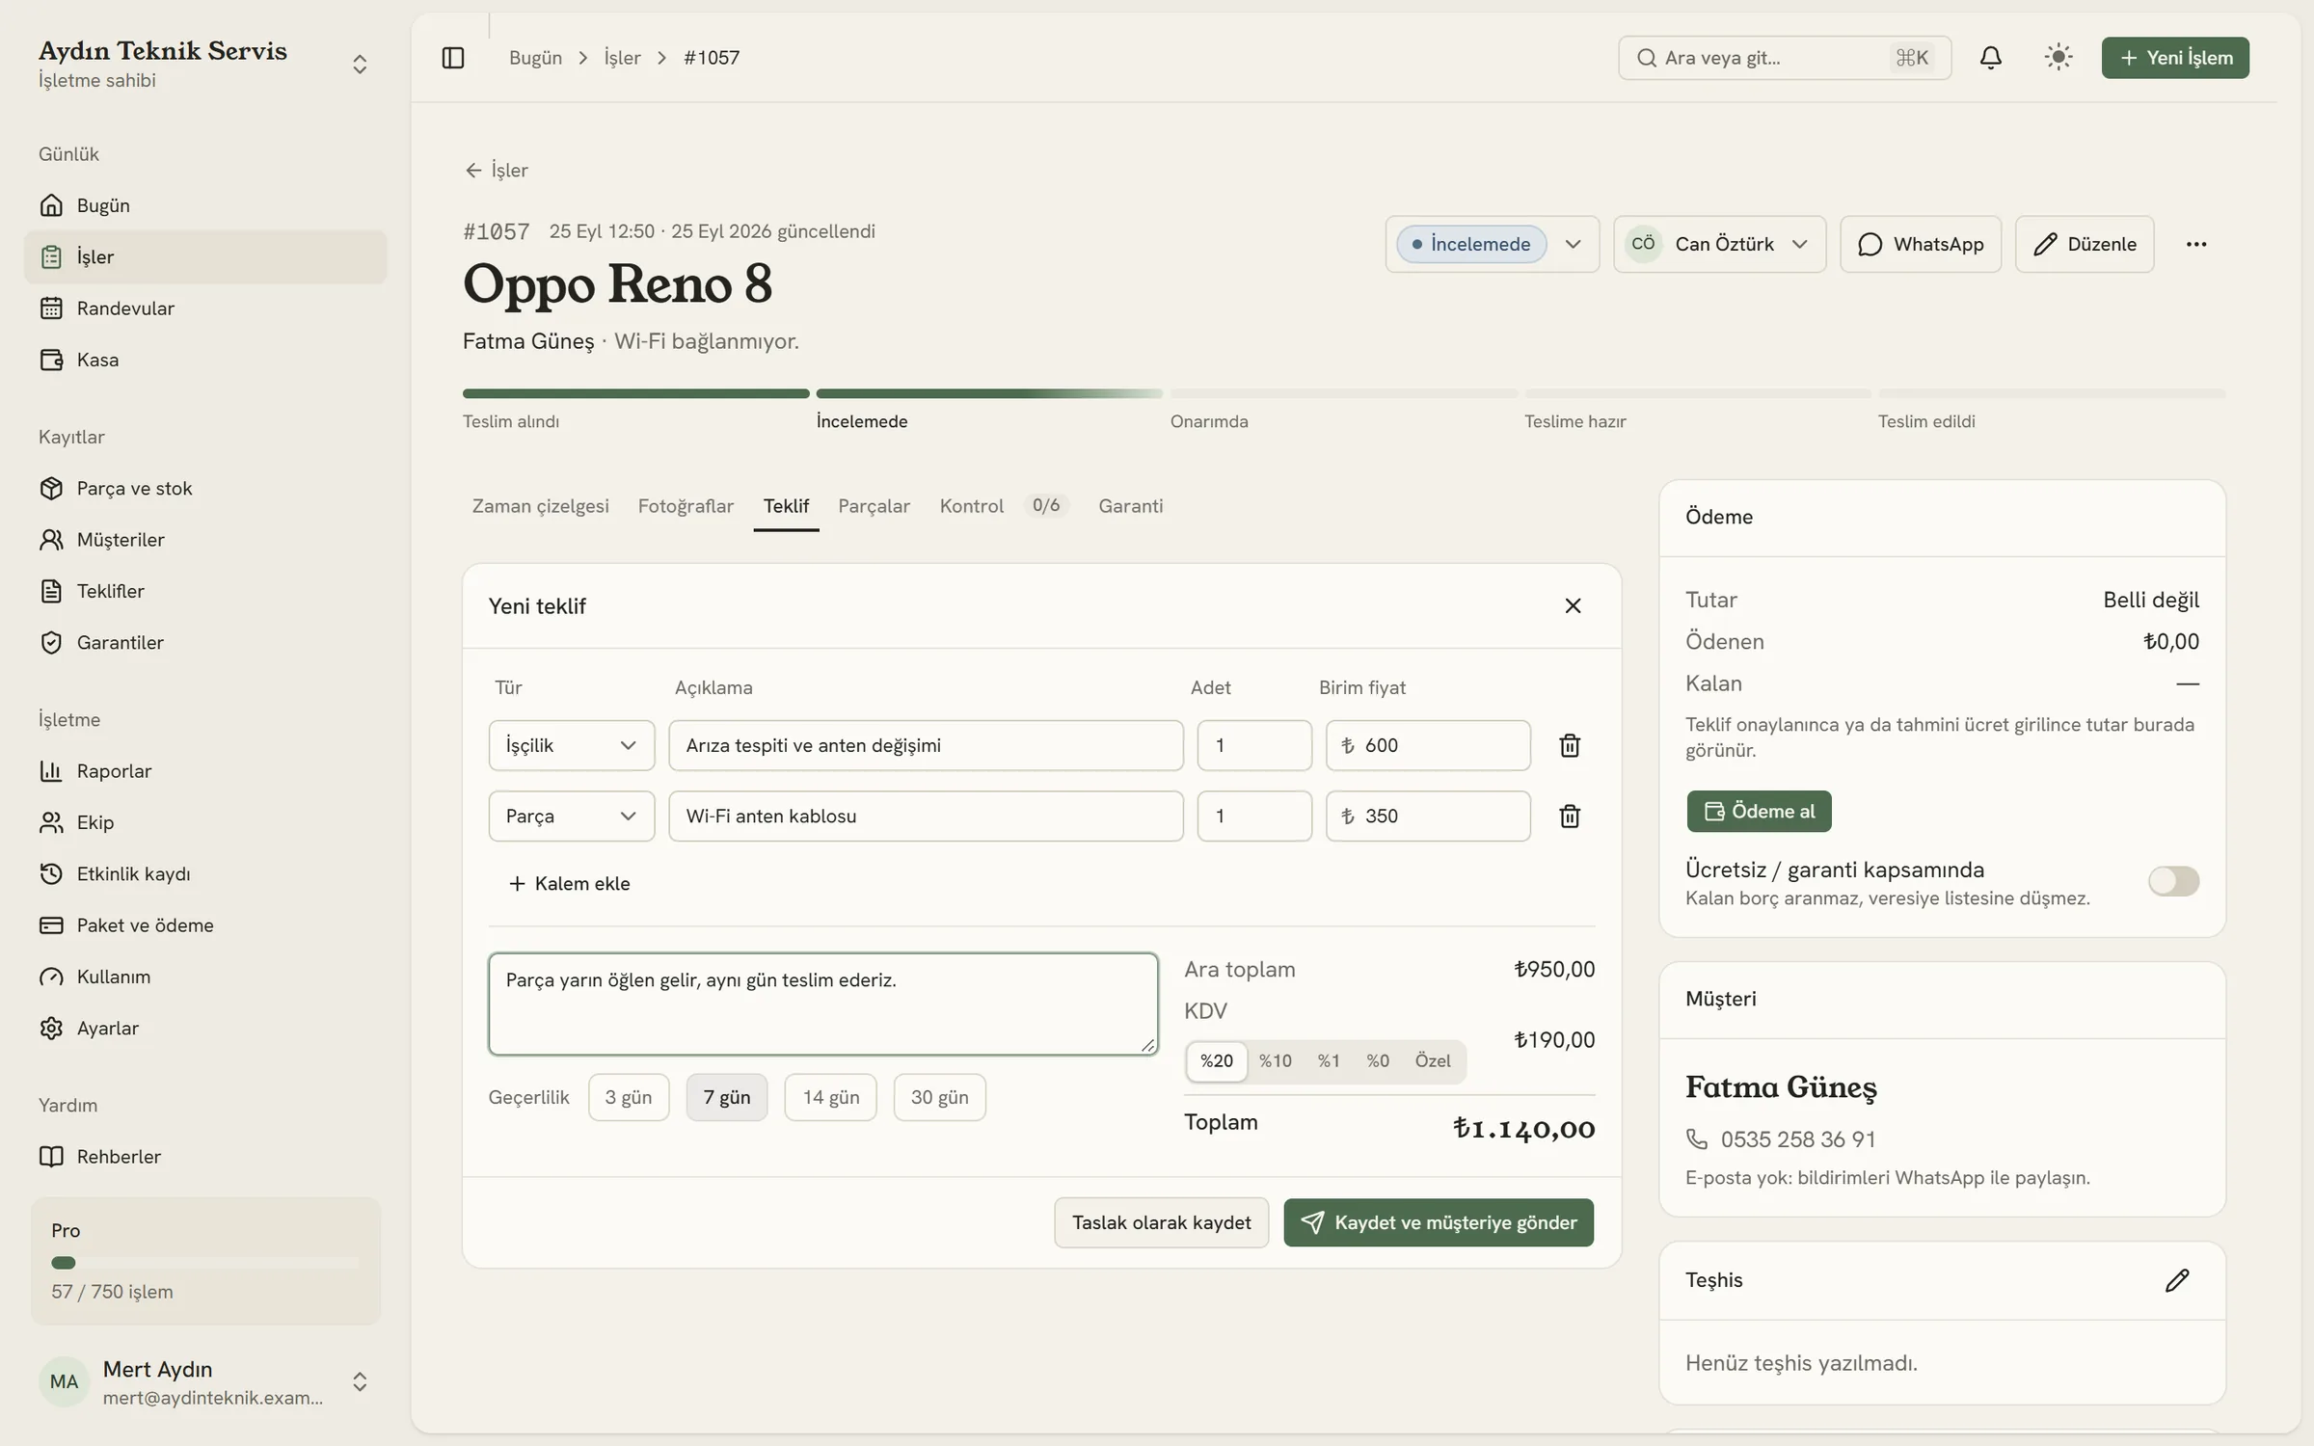Switch to Garanti tab
The height and width of the screenshot is (1446, 2314).
tap(1130, 506)
